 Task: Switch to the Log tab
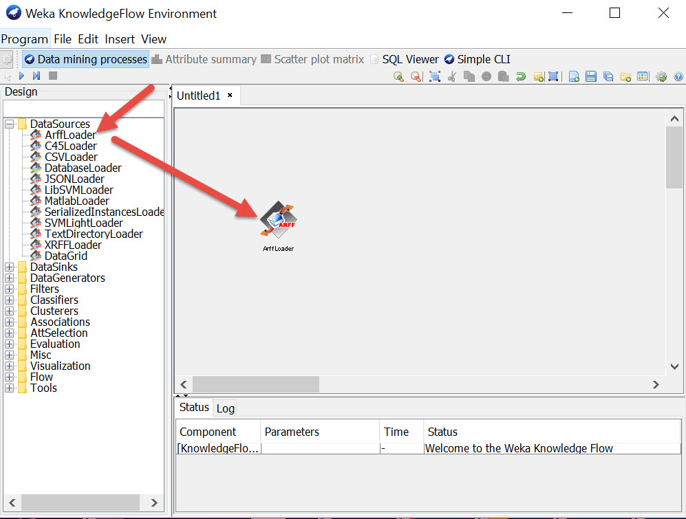[225, 408]
